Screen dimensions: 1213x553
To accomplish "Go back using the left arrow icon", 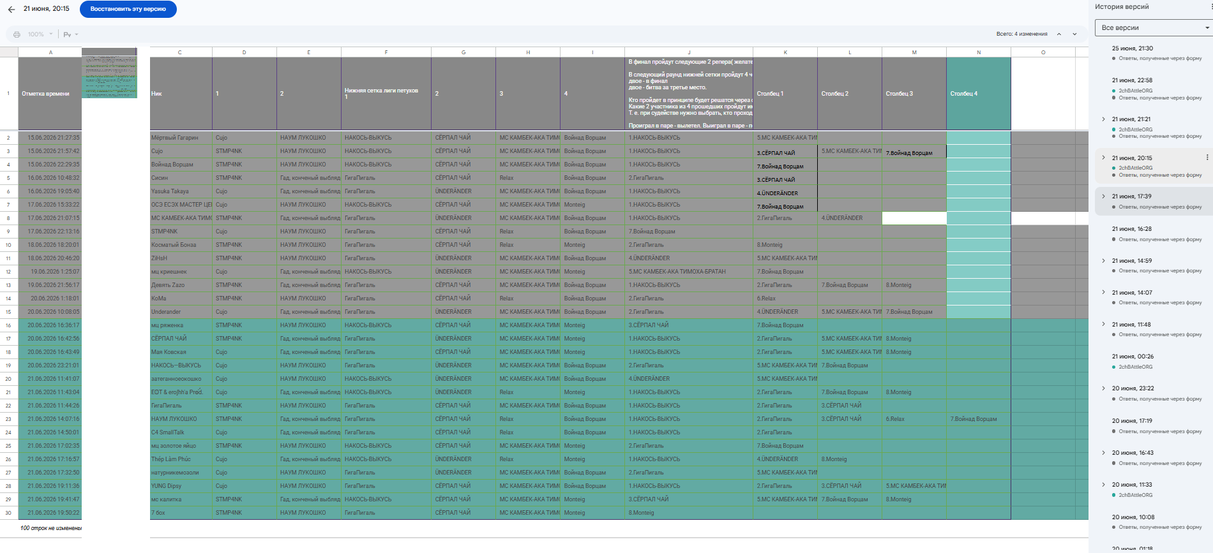I will click(x=11, y=10).
